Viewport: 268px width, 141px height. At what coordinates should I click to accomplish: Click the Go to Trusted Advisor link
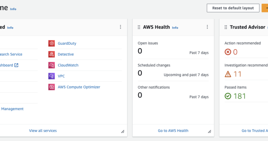click(x=255, y=130)
